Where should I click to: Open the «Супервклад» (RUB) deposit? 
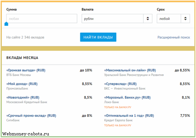coord(120,84)
